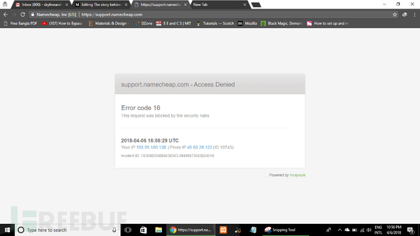Click the microphone icon in the search box
420x236 pixels.
point(114,230)
